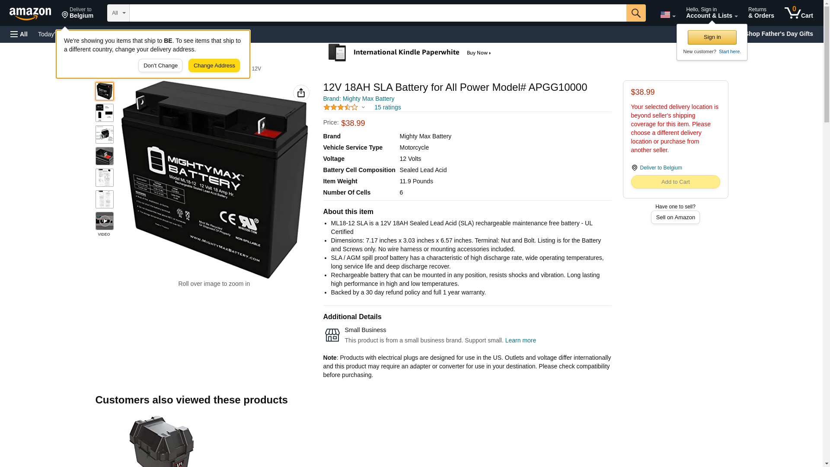Open Returns & Orders
This screenshot has height=467, width=830.
[761, 13]
